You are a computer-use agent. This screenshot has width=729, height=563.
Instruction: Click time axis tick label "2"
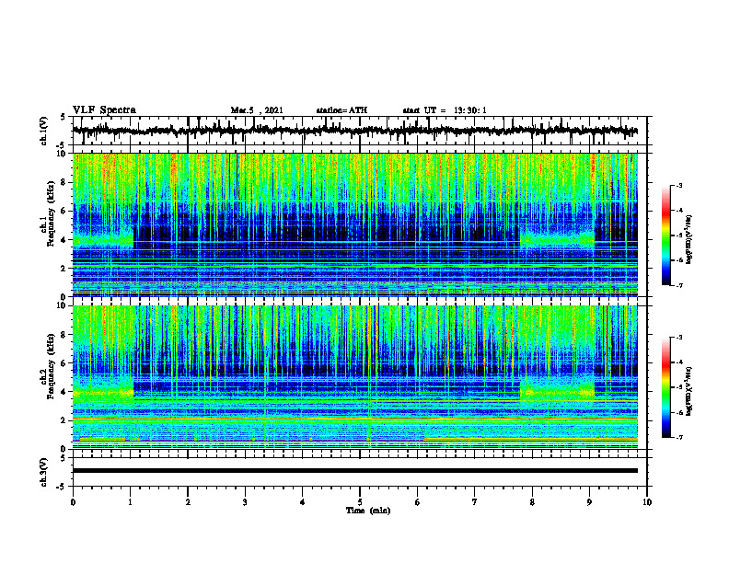[x=188, y=501]
